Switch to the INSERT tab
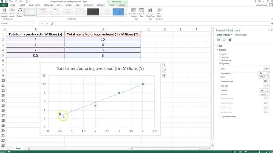 (x=22, y=5)
